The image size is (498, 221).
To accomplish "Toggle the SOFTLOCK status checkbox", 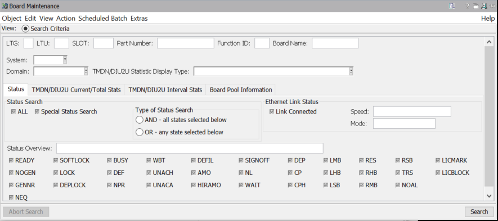I will pyautogui.click(x=56, y=161).
